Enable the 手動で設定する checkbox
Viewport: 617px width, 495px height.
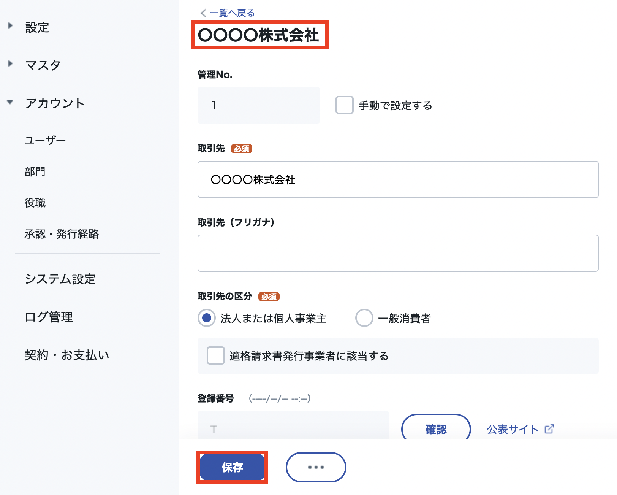(x=345, y=105)
